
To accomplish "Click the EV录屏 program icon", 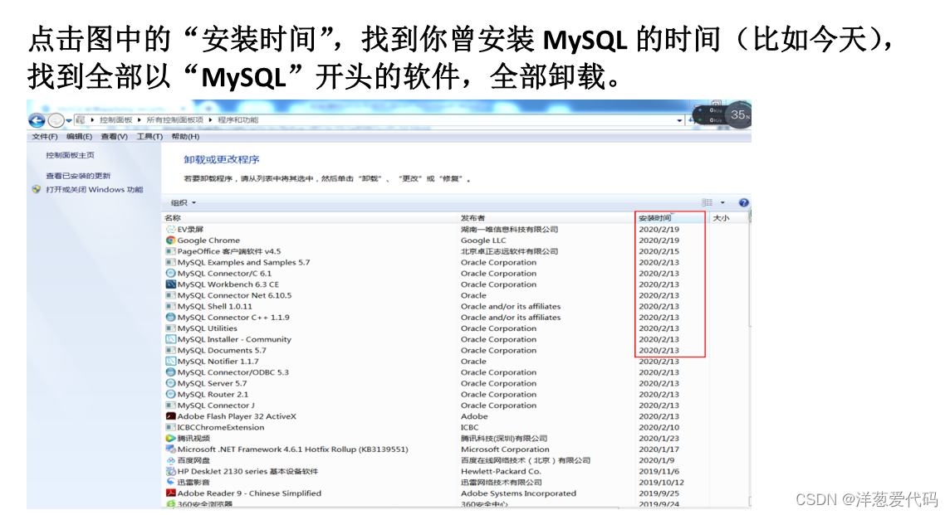I will click(171, 230).
